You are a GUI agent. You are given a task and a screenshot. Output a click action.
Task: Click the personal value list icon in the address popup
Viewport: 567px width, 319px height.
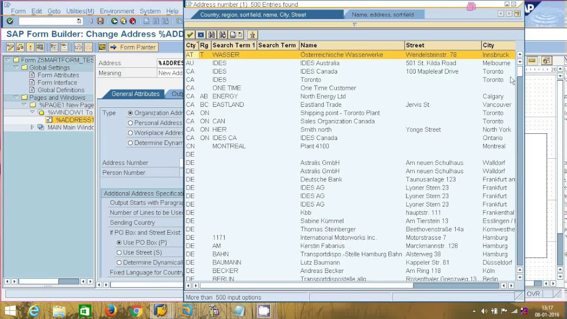(252, 35)
